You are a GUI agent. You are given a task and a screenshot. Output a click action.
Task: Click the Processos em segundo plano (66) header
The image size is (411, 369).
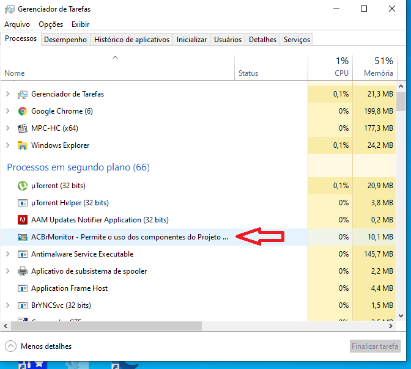coord(78,167)
